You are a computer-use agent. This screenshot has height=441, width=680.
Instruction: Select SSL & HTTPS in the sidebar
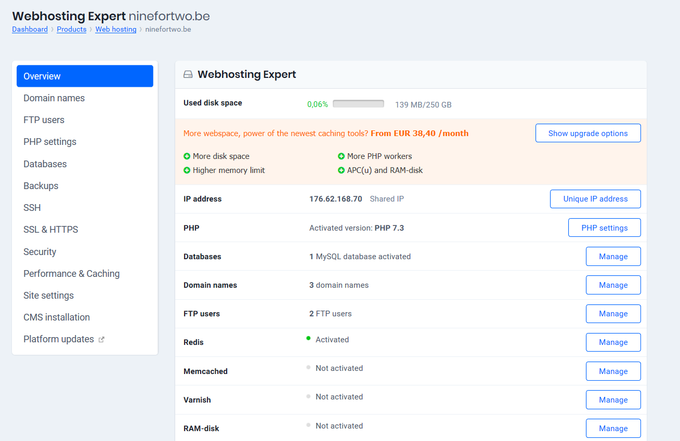click(x=50, y=229)
